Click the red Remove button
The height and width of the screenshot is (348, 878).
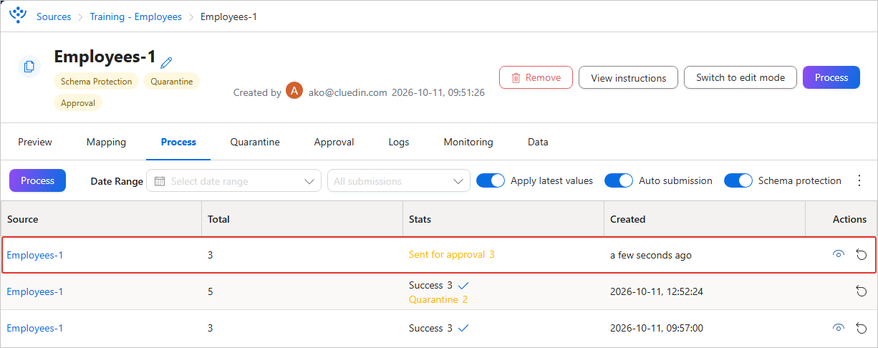pos(536,77)
